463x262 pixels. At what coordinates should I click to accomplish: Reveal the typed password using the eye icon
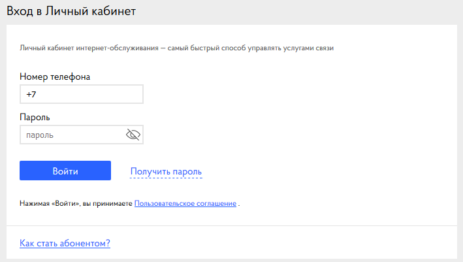pyautogui.click(x=133, y=135)
